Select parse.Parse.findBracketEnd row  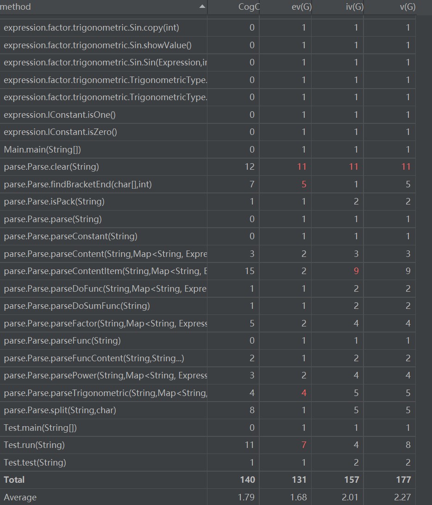208,184
